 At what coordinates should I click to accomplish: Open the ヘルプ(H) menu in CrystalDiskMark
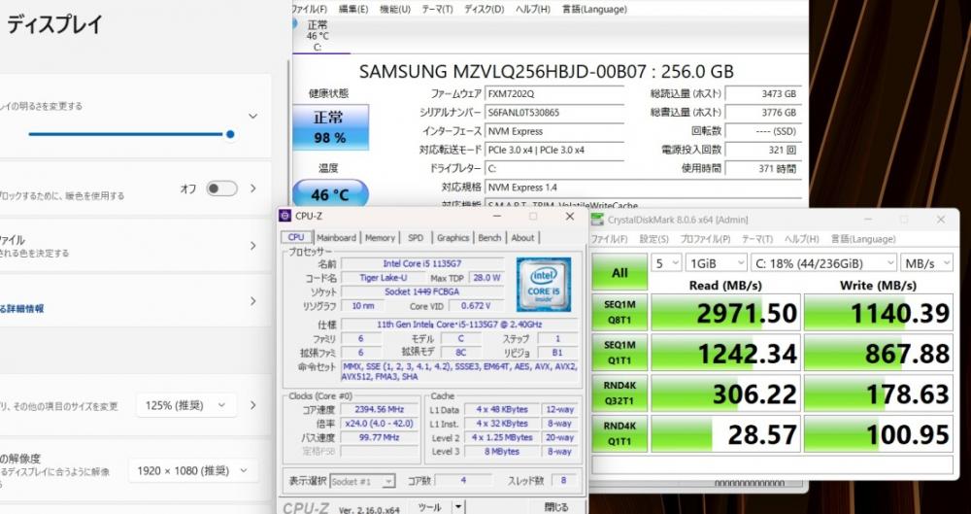coord(802,239)
